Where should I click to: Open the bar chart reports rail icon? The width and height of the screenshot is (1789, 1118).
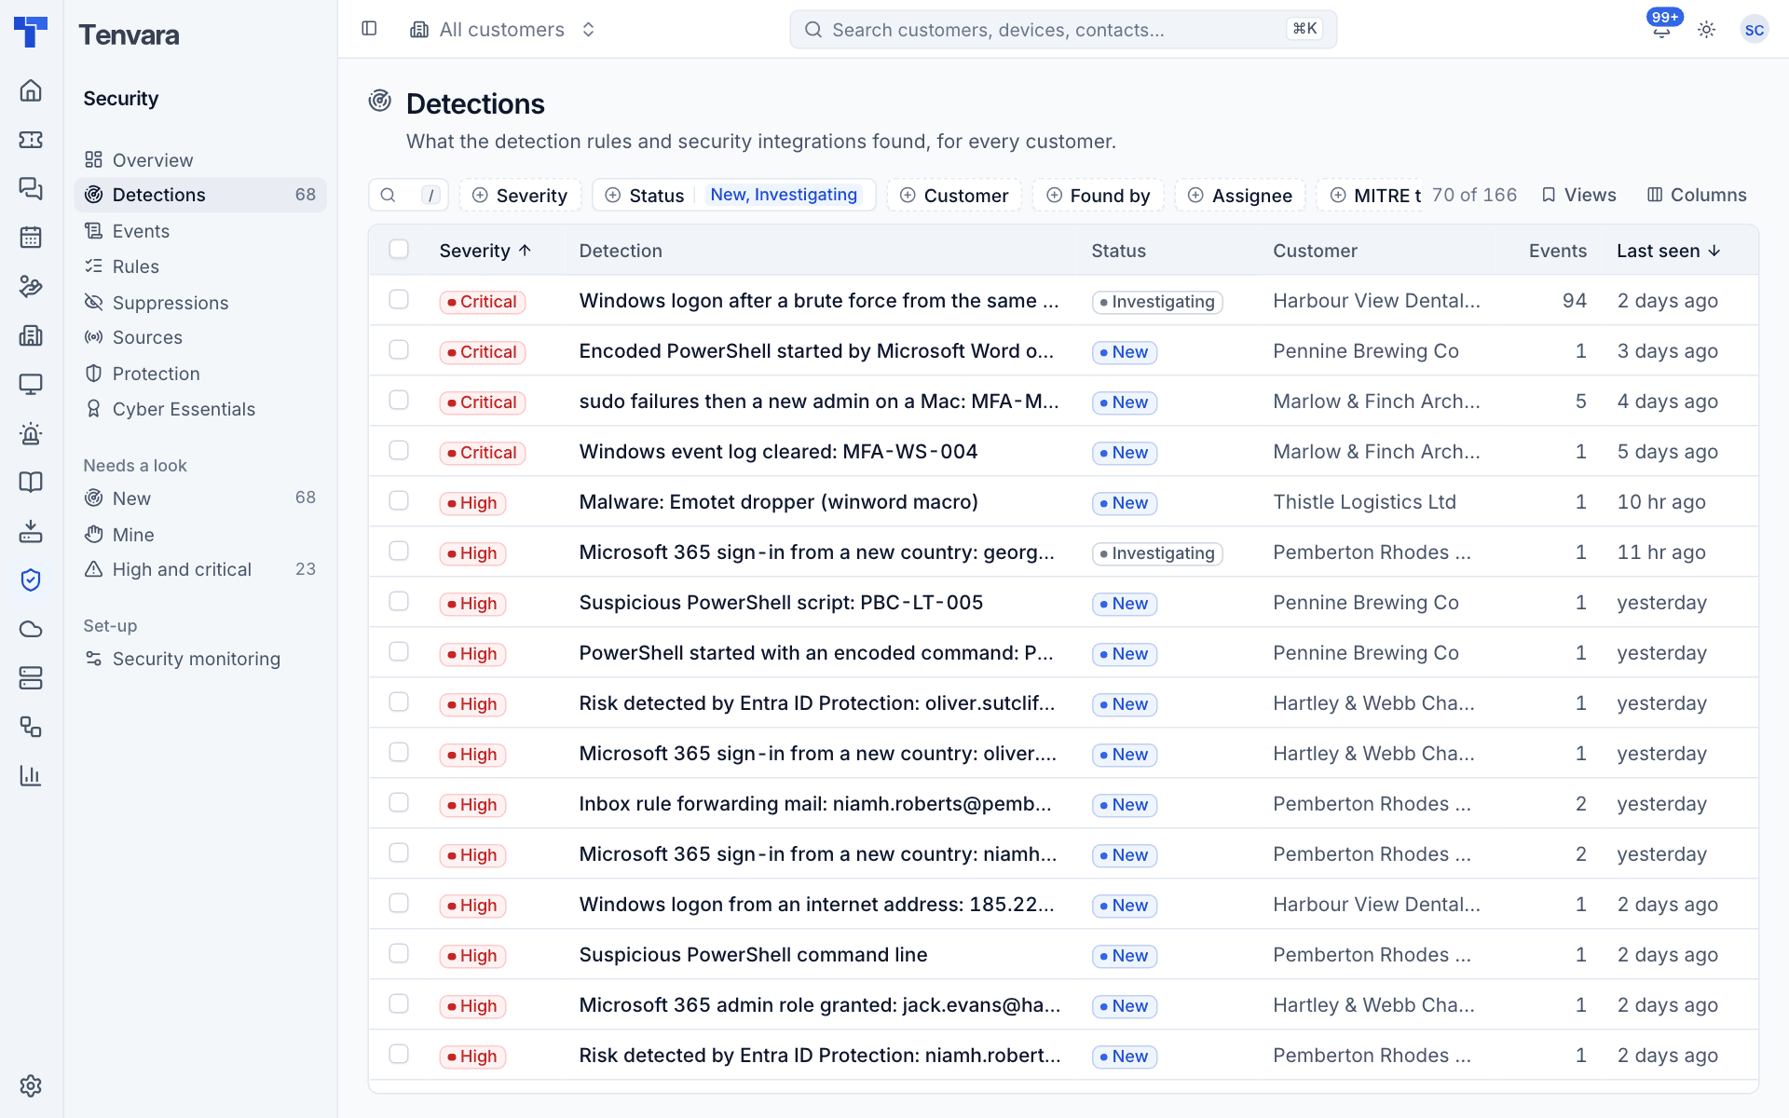[x=31, y=775]
